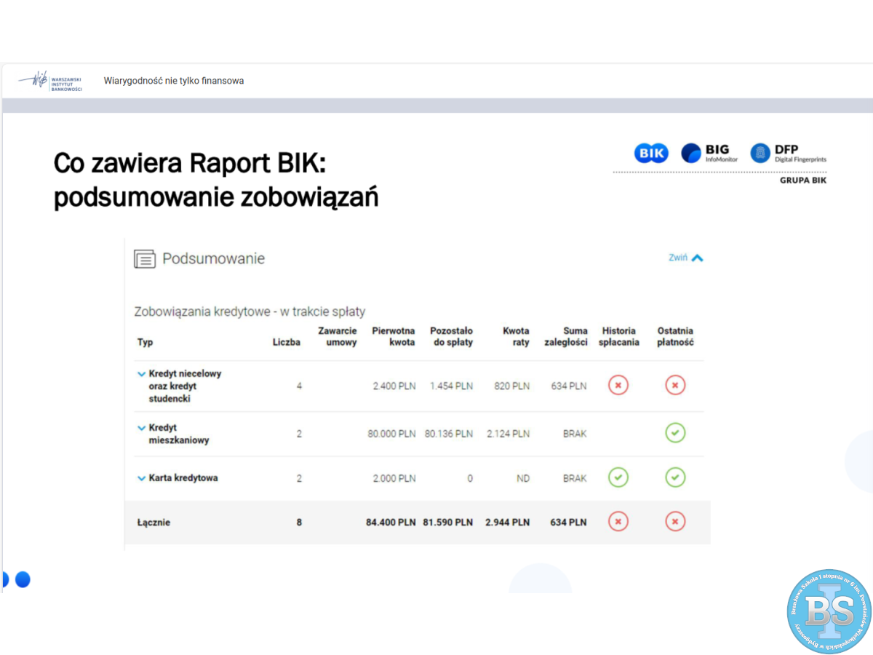This screenshot has width=873, height=655.
Task: Click red X in Kredyt niecelowy Ostatnia płatność
Action: [675, 386]
